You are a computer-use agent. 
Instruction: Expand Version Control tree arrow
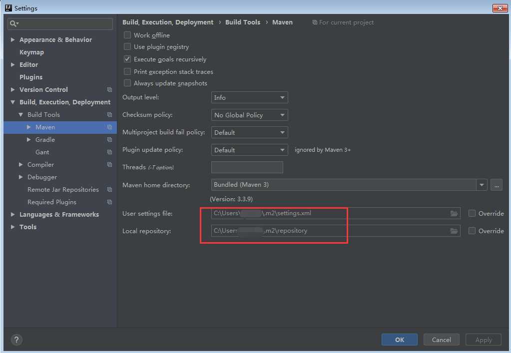click(x=12, y=89)
